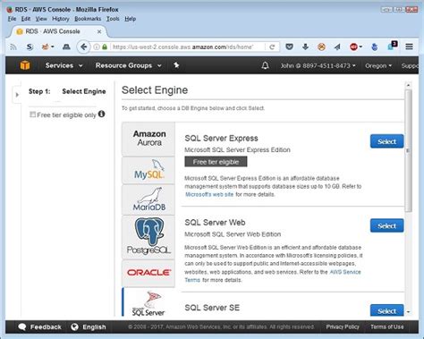Image resolution: width=424 pixels, height=339 pixels.
Task: Enable Free tier eligible only checkbox
Action: pos(32,114)
